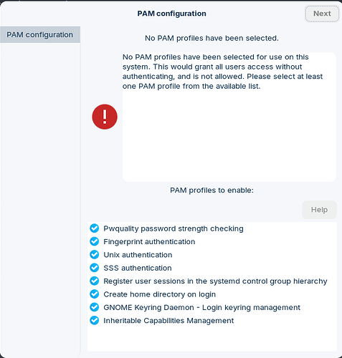Select the SSS authentication row text
Image resolution: width=342 pixels, height=358 pixels.
(138, 268)
